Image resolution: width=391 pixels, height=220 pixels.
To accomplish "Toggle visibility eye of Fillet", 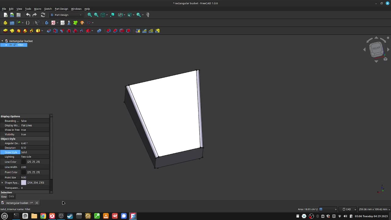I will click(x=10, y=45).
